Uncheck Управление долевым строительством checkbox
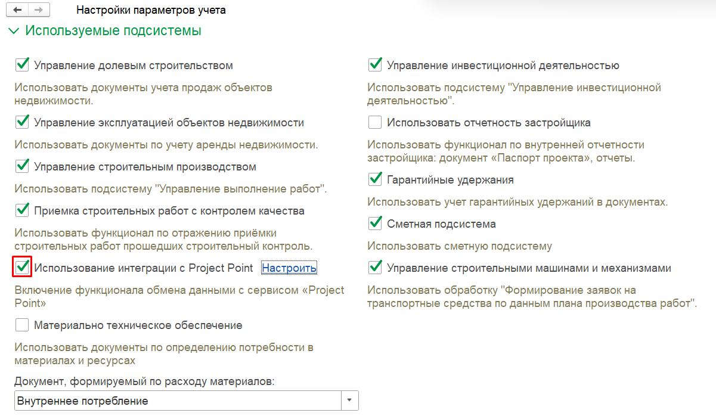The height and width of the screenshot is (419, 716). click(x=22, y=65)
